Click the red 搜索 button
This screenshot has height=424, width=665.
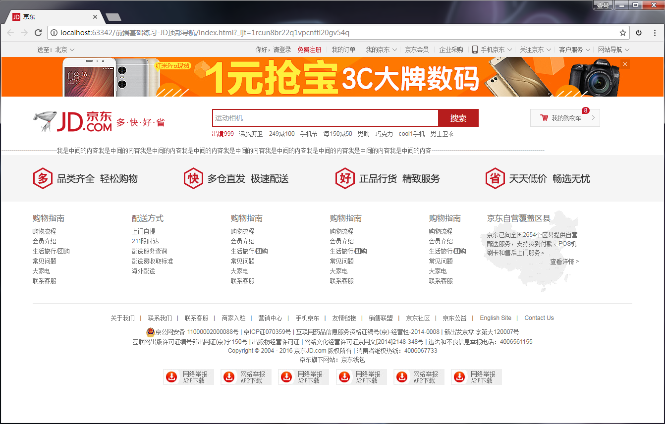click(458, 118)
